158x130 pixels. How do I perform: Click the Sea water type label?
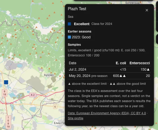click(71, 17)
